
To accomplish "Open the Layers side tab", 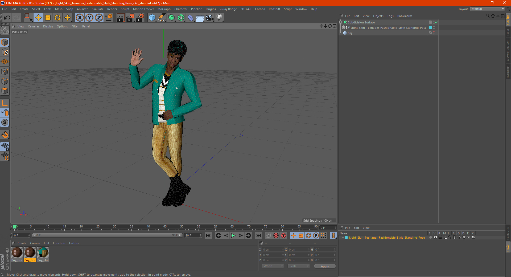I will tap(508, 247).
